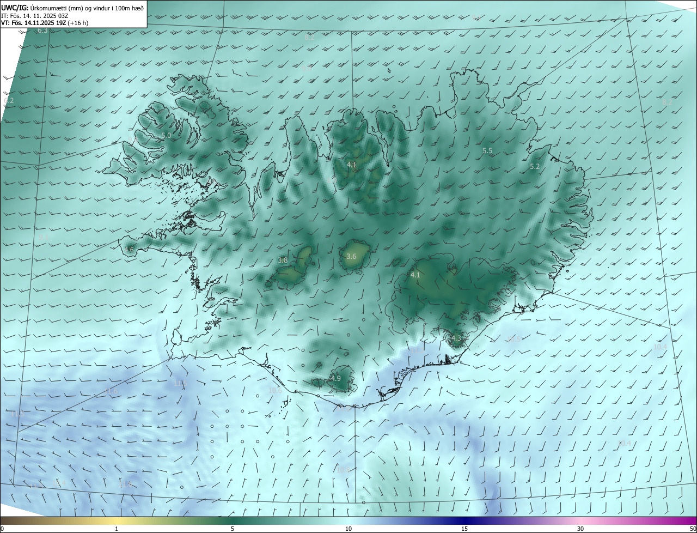Click the 0 tick label on the colour scale
The height and width of the screenshot is (533, 697).
[2, 529]
